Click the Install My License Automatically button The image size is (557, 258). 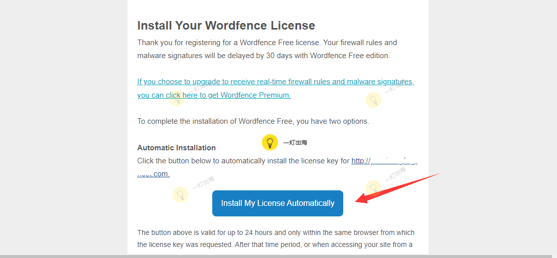(x=277, y=203)
